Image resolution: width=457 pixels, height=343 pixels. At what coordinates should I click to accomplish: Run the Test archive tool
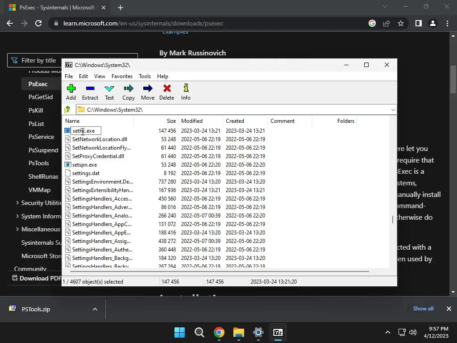[109, 89]
